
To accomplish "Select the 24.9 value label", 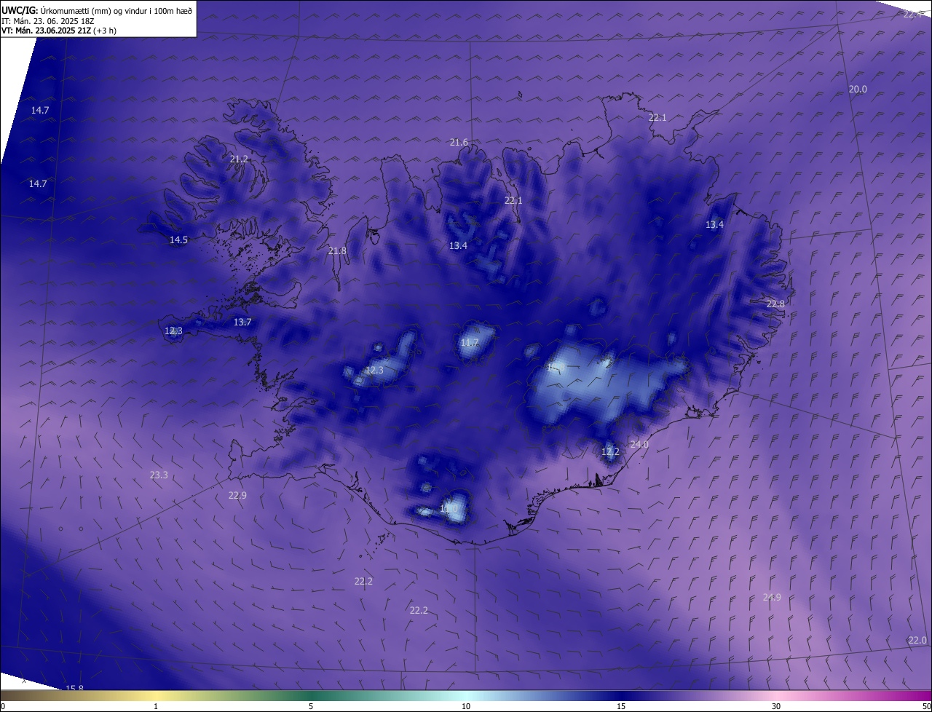I will (x=772, y=597).
